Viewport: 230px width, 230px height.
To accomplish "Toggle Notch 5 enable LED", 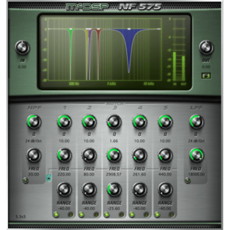I will point(157,214).
